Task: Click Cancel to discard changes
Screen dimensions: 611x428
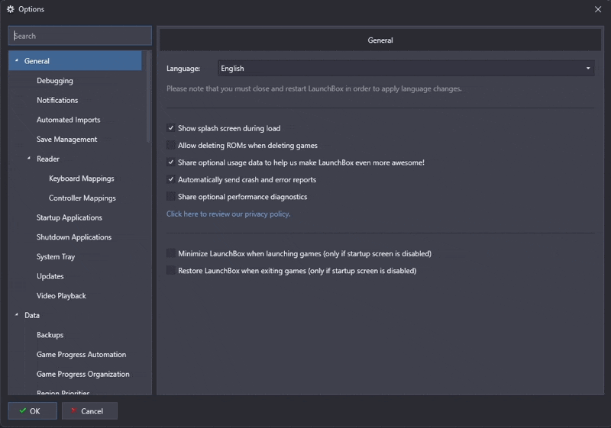Action: click(89, 411)
